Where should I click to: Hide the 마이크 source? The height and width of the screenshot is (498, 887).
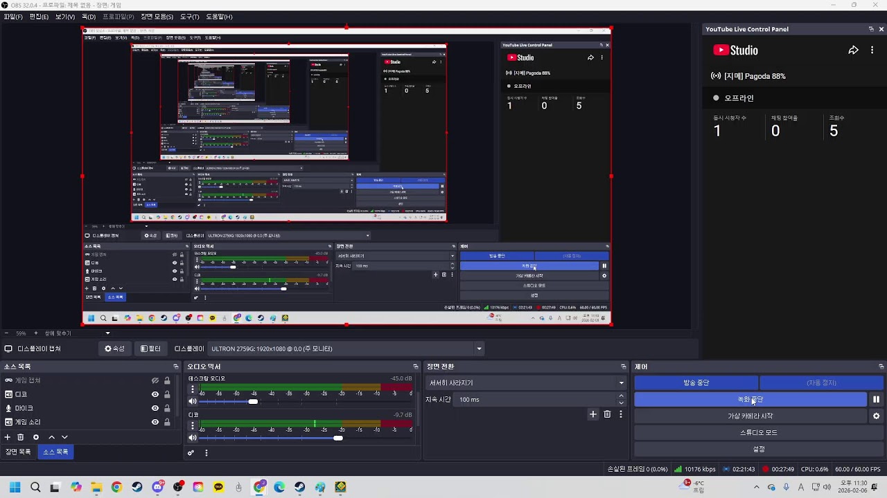(155, 408)
